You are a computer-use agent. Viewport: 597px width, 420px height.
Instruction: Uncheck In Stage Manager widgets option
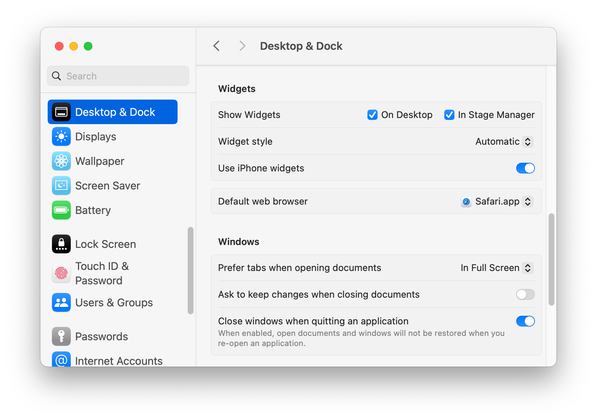point(449,115)
